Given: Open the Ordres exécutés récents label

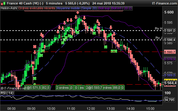Looking at the screenshot, I should (37, 8).
